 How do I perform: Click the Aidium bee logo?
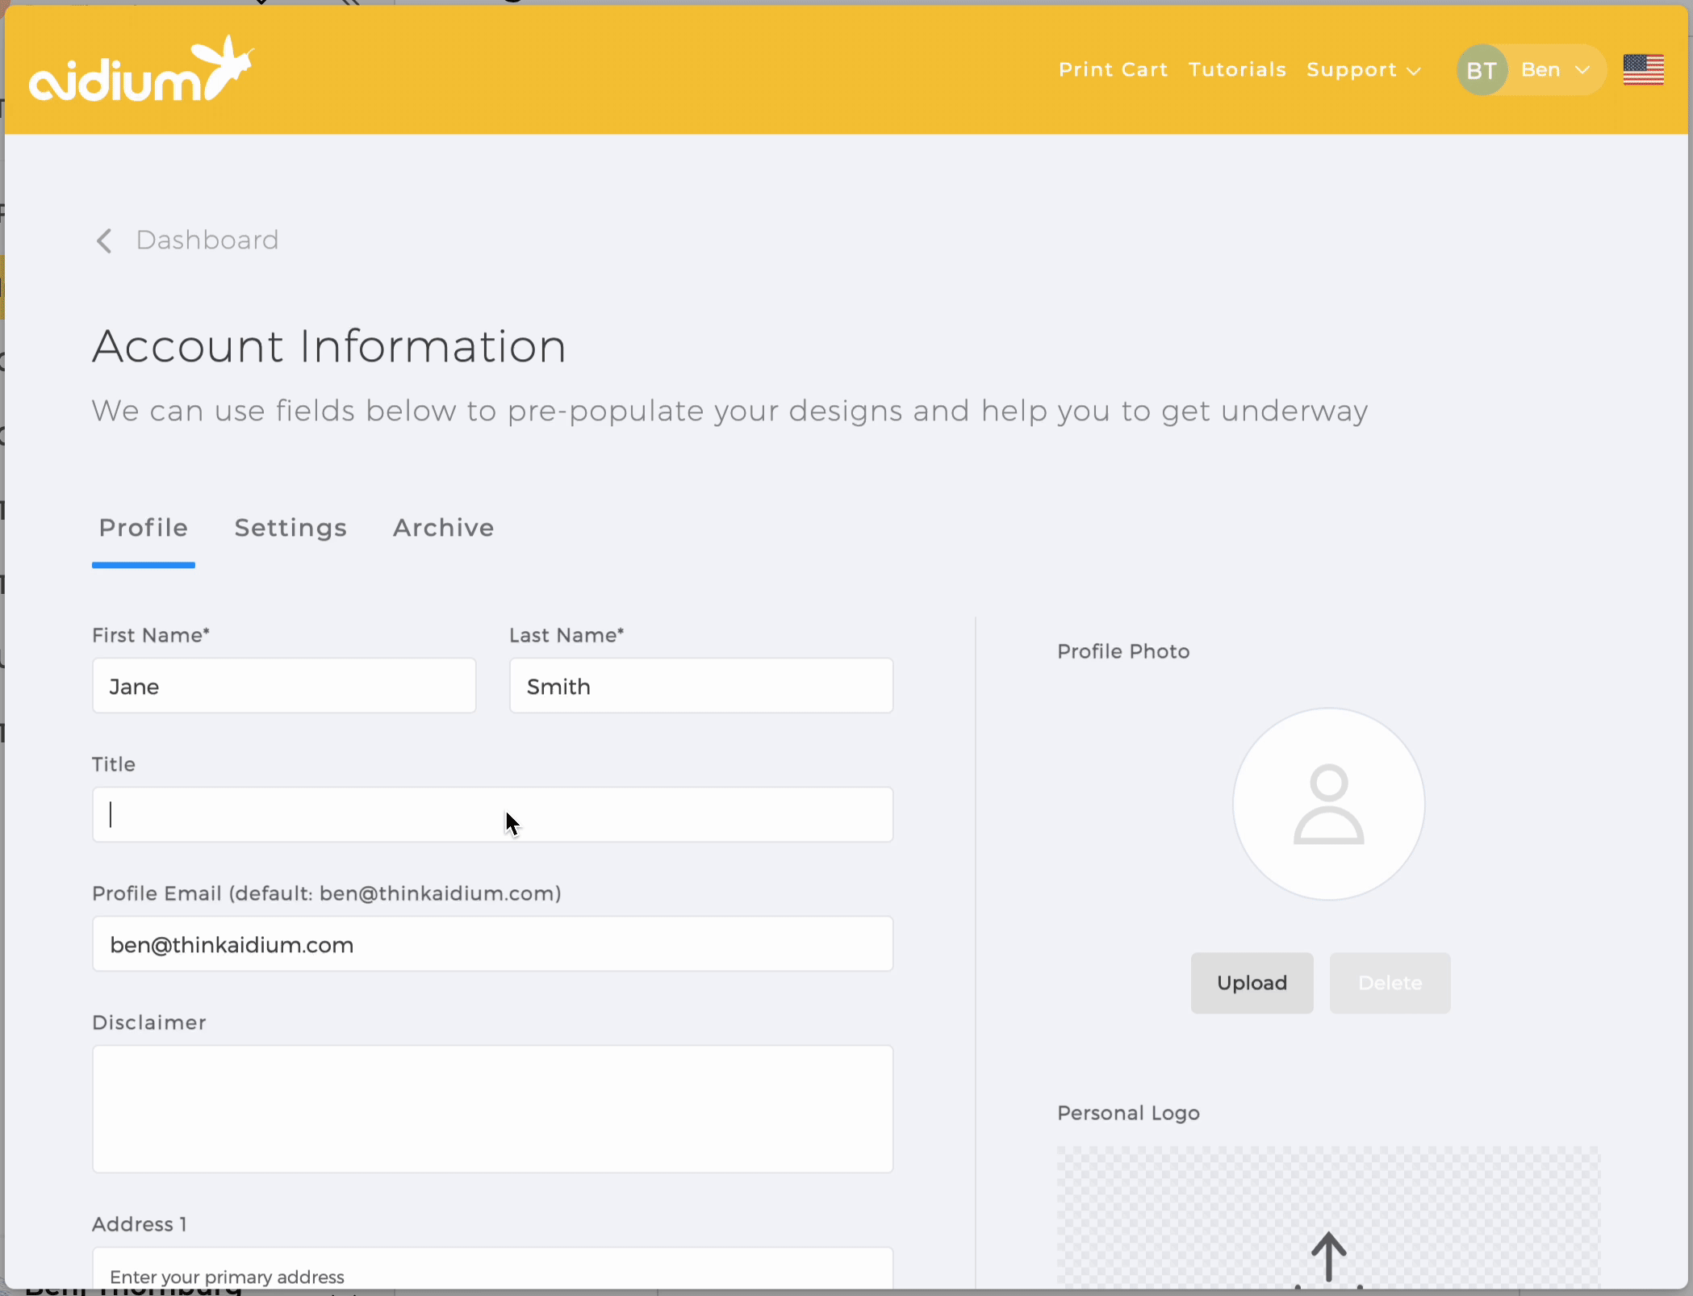click(x=141, y=69)
